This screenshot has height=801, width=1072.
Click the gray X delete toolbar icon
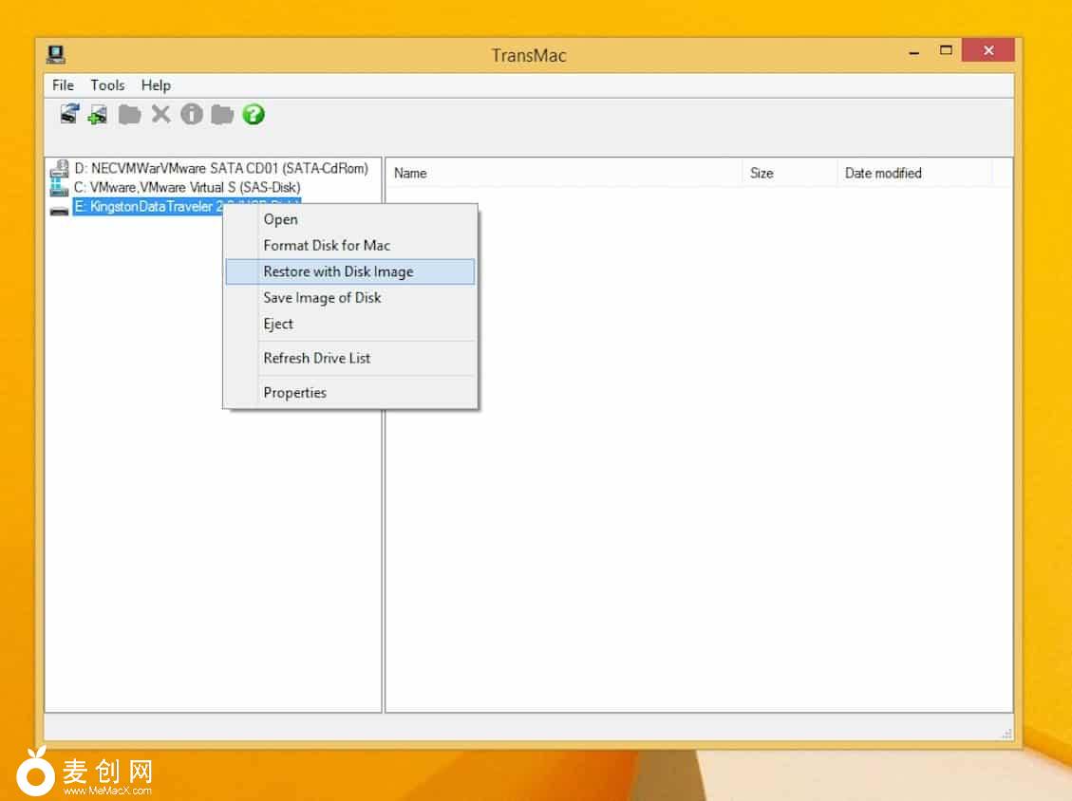tap(161, 115)
